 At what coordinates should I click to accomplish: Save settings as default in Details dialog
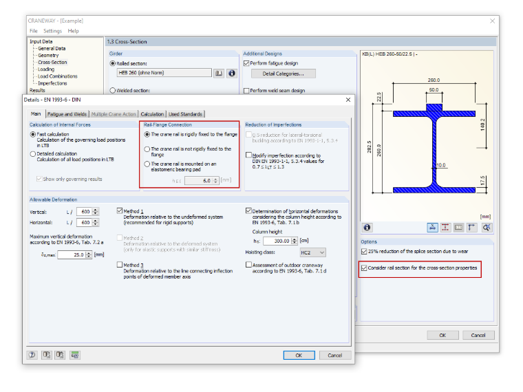[x=60, y=355]
